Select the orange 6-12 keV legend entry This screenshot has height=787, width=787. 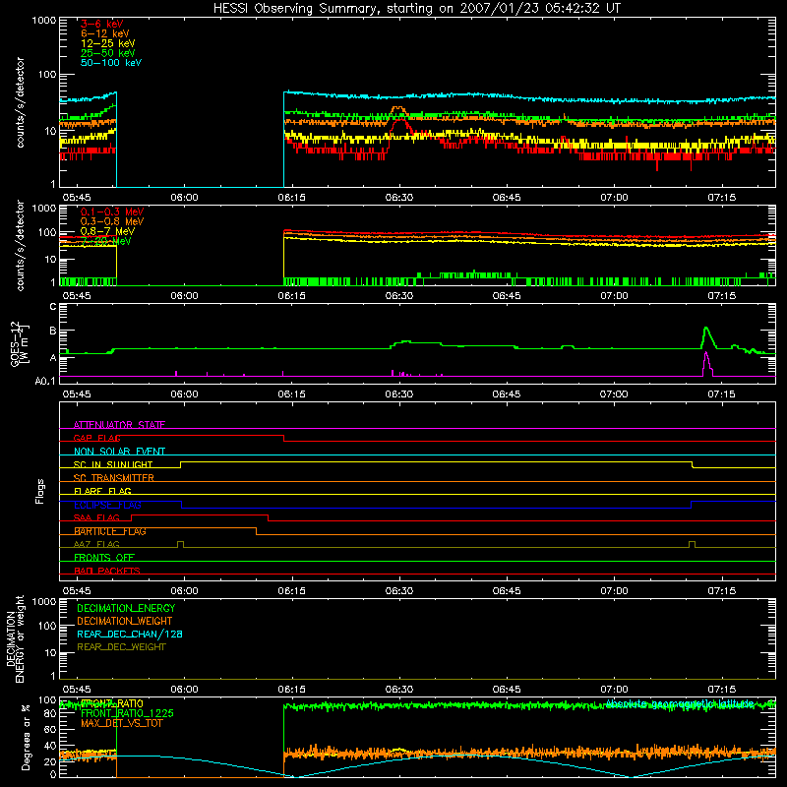(105, 33)
